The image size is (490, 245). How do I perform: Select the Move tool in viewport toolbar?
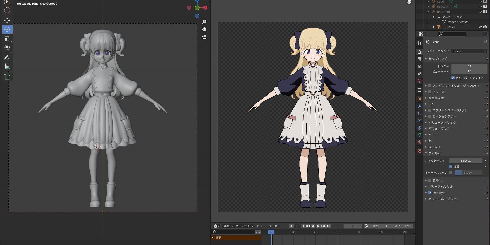[x=7, y=20]
